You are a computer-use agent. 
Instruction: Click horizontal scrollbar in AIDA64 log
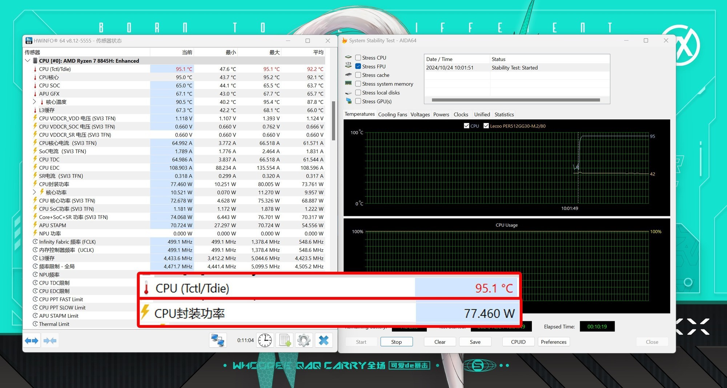[x=515, y=100]
